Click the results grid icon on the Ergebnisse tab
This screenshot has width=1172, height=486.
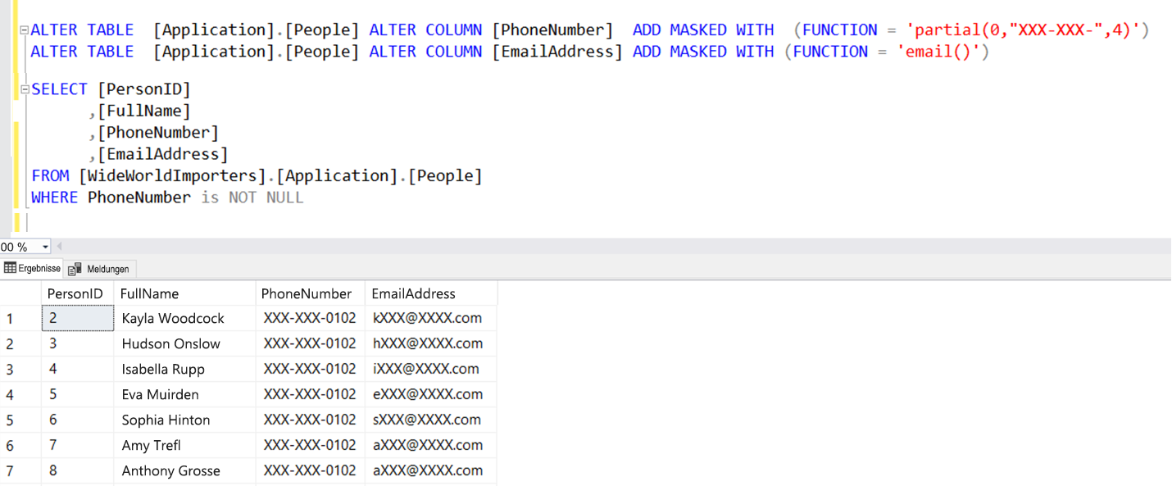point(8,268)
